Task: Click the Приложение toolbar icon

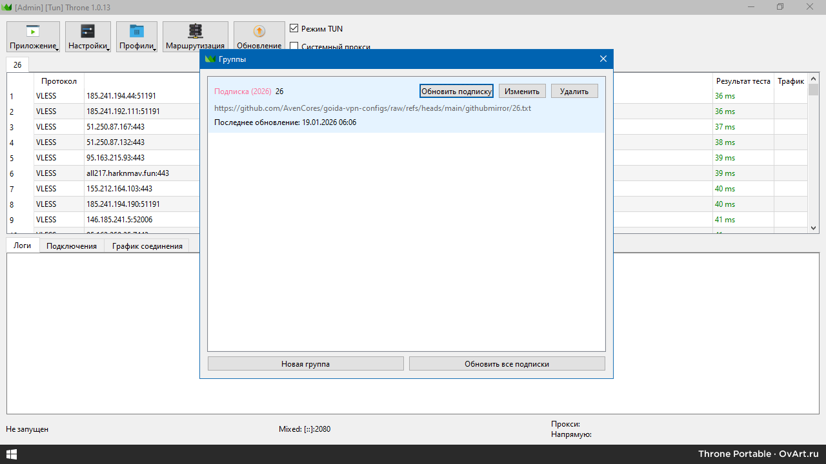Action: point(33,32)
